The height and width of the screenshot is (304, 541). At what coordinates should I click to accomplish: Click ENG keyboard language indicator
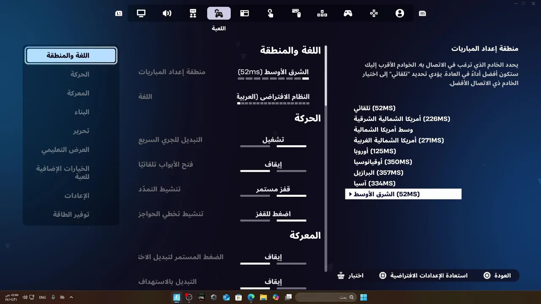[42, 297]
